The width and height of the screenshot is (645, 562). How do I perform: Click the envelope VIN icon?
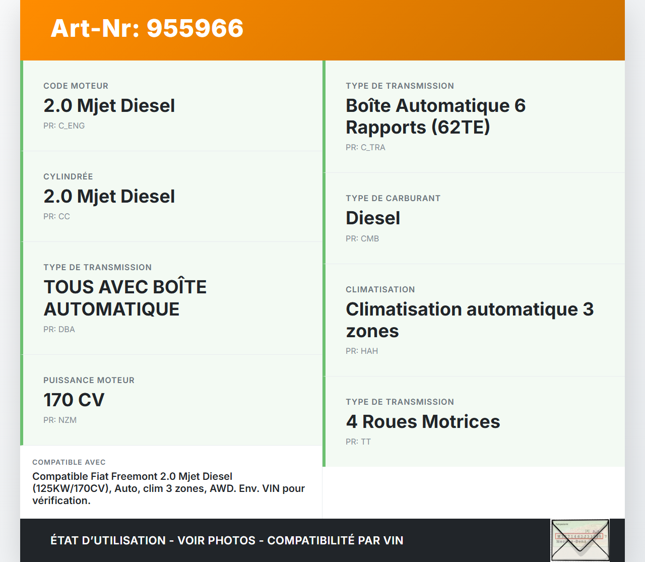pos(580,540)
